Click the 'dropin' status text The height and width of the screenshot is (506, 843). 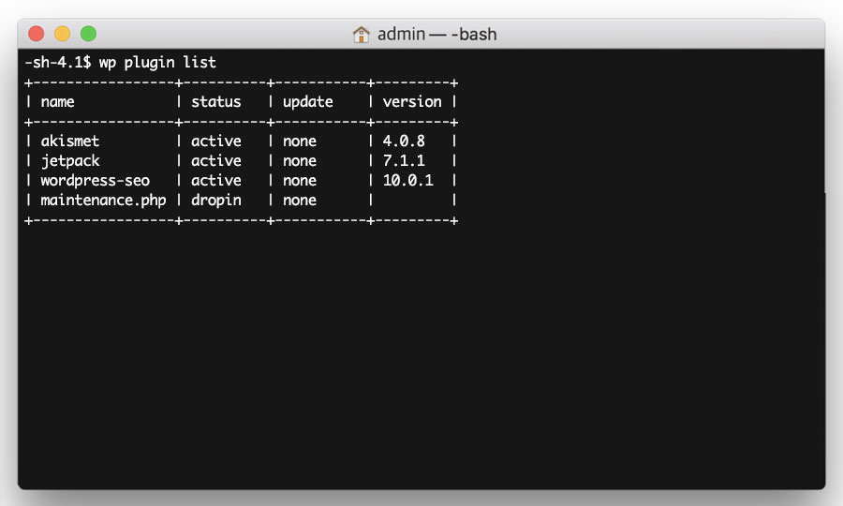[216, 200]
